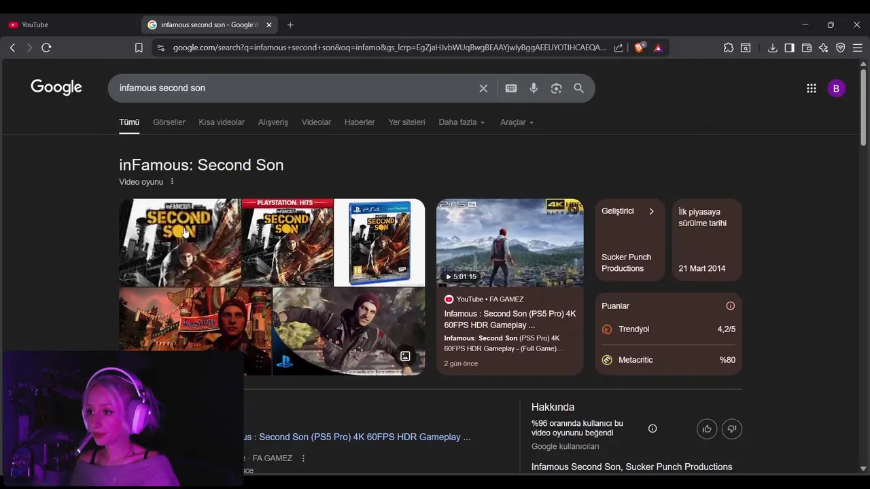Open the first Second Son cover image
Screen dimensions: 870x489
coord(179,242)
